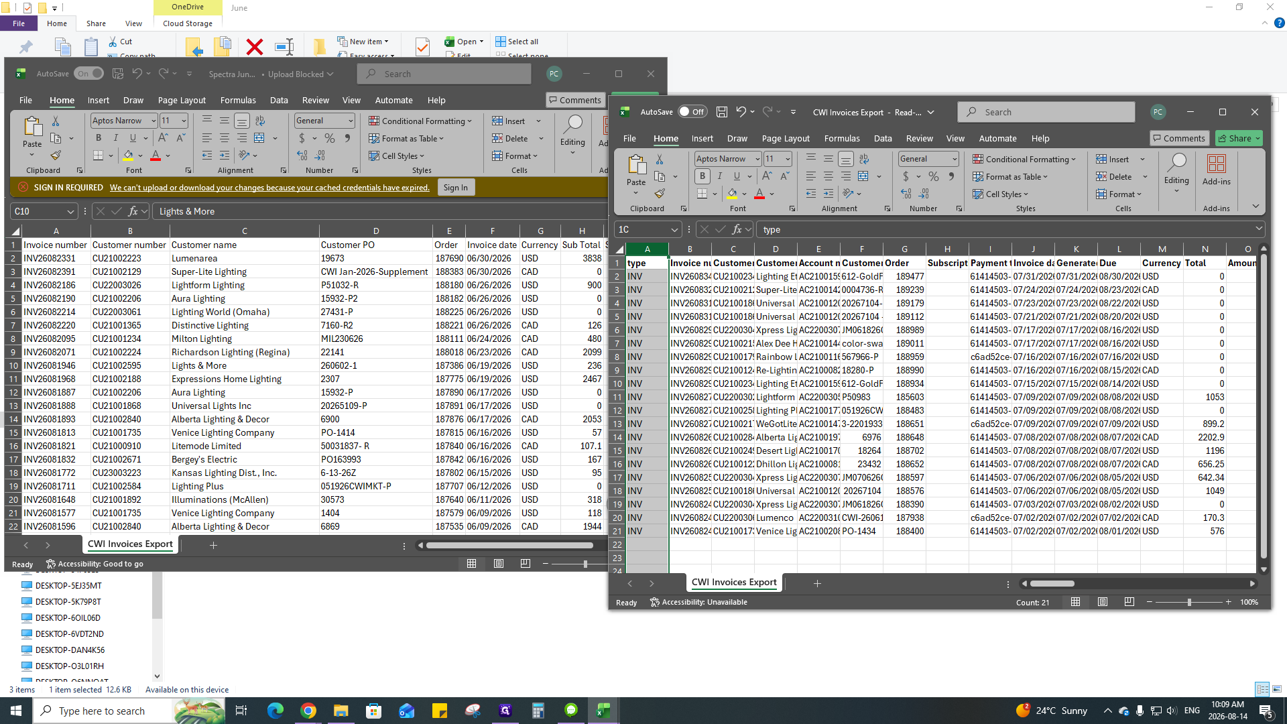Open font size dropdown in CWI Invoices ribbon
The image size is (1287, 724).
[788, 159]
